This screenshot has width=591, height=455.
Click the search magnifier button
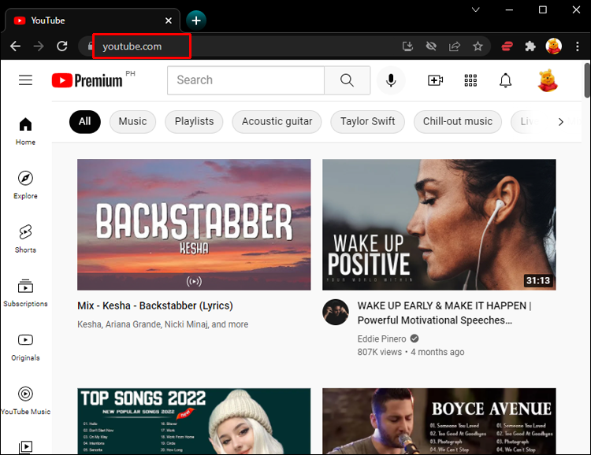click(347, 80)
